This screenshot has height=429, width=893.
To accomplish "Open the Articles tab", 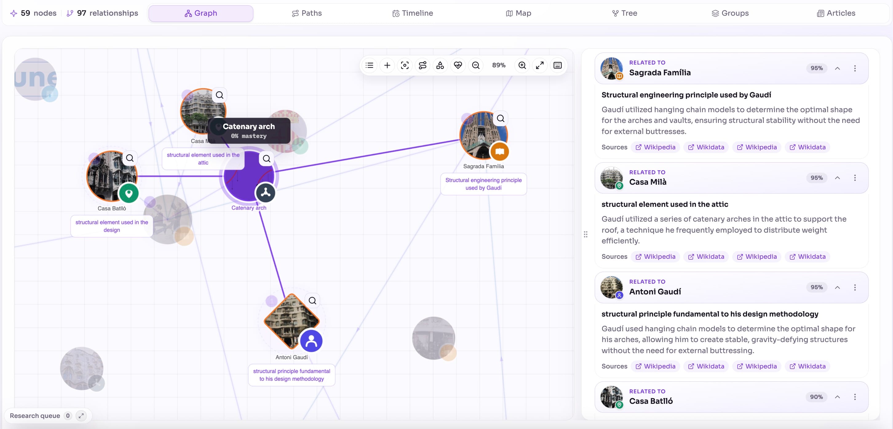I will point(836,13).
